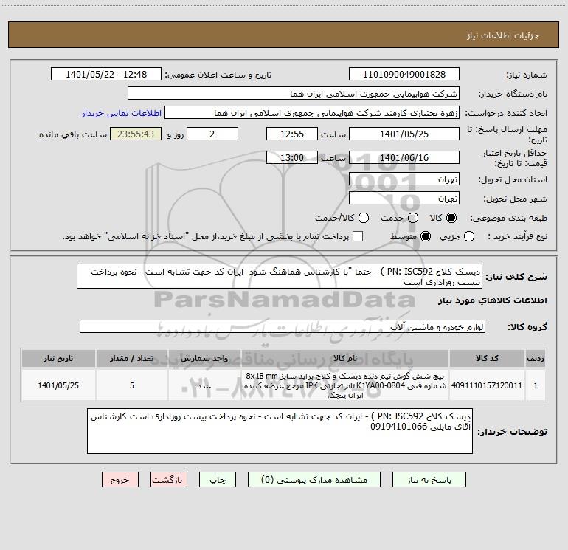Click the delivery city field تهران

tap(404, 199)
